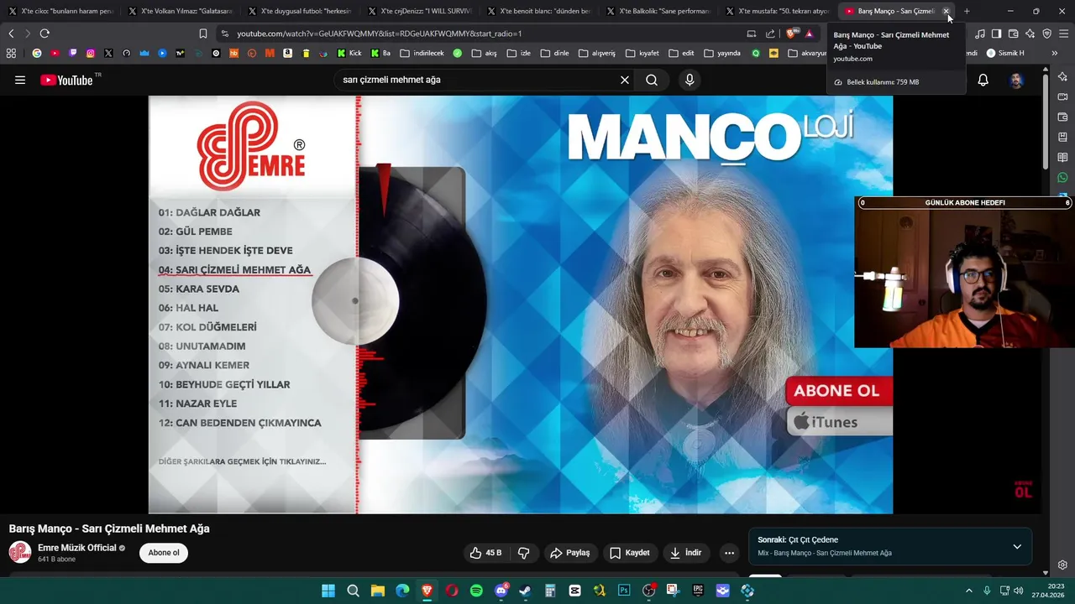
Task: Open the edit bookmarks folder
Action: click(x=681, y=53)
